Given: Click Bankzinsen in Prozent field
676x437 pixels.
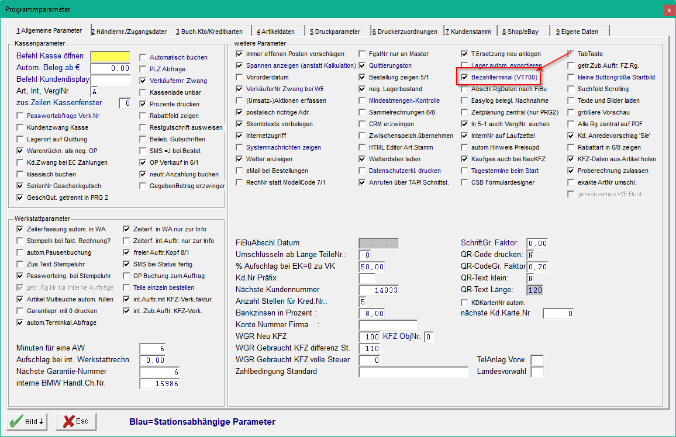Looking at the screenshot, I should pyautogui.click(x=372, y=313).
